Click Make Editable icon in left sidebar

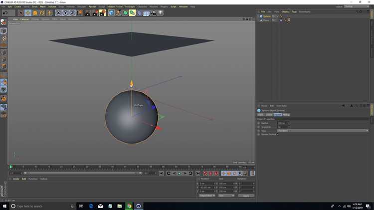(3, 22)
